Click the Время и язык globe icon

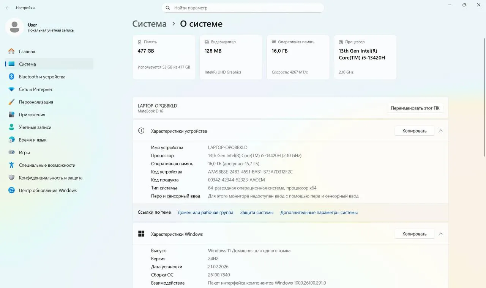tap(11, 140)
